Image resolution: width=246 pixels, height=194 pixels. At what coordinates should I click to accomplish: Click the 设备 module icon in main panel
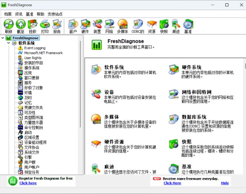(x=96, y=94)
